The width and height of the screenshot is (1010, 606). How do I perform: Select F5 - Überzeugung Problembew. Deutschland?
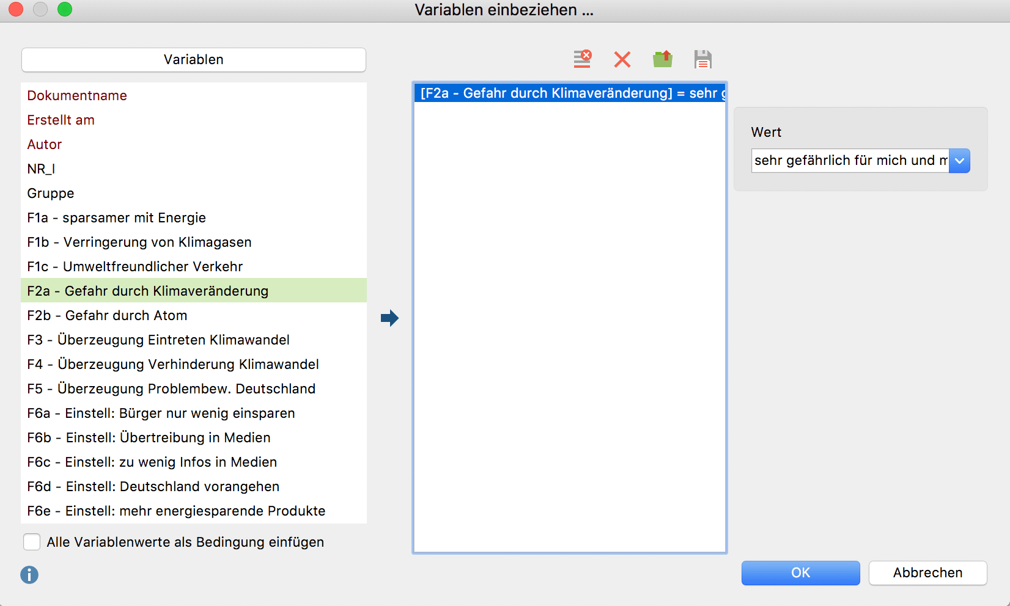[x=194, y=389]
